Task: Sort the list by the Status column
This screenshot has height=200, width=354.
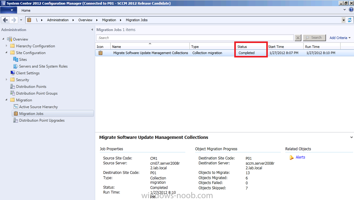Action: [x=251, y=47]
